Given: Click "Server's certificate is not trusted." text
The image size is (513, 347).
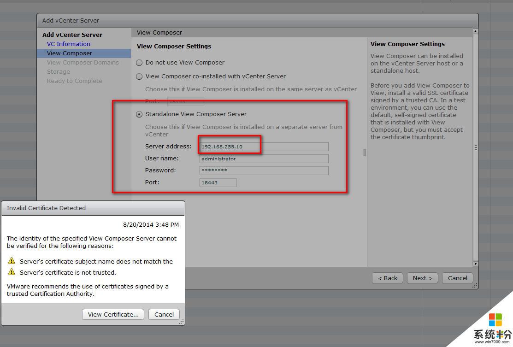Looking at the screenshot, I should (68, 272).
